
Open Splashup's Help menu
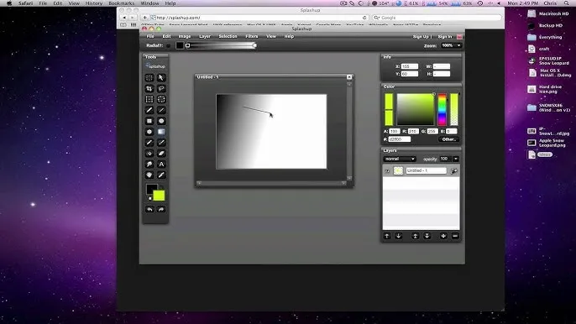click(x=289, y=36)
